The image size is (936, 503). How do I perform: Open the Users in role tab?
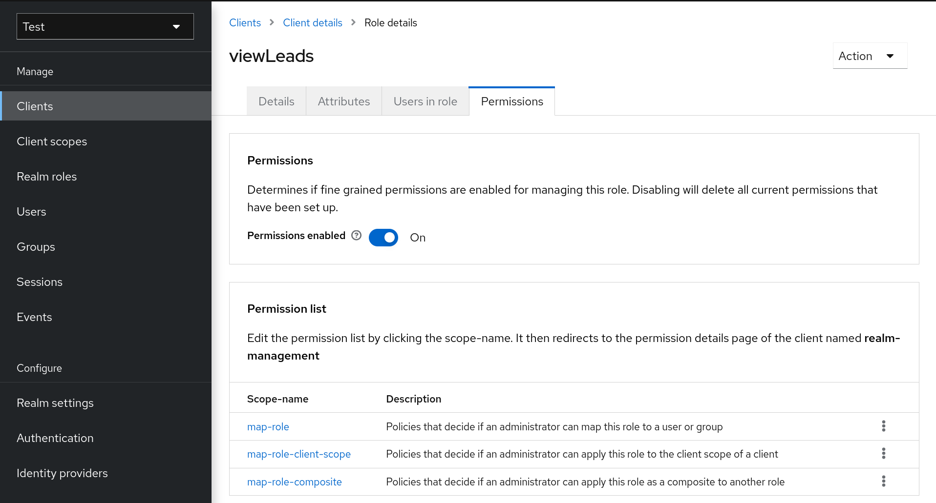click(x=425, y=101)
